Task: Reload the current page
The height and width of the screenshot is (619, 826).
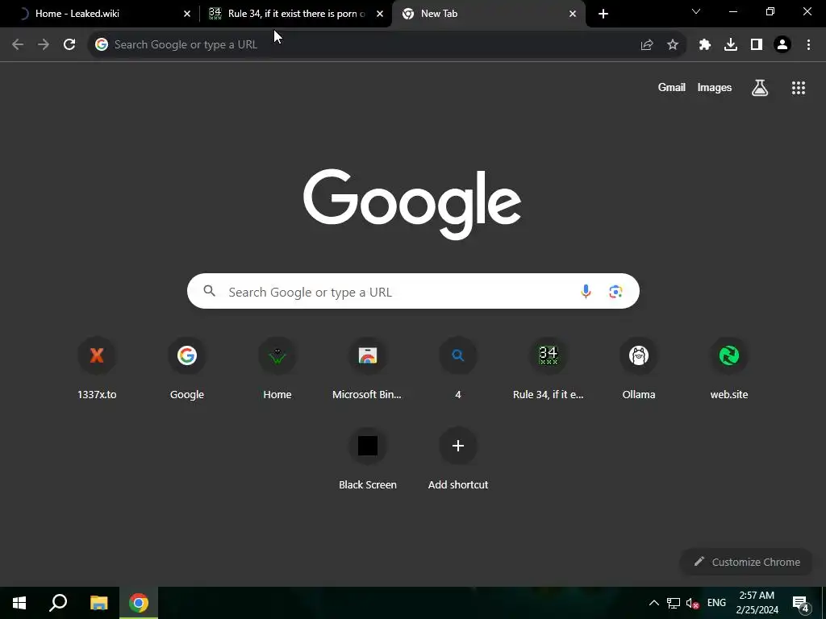Action: (69, 45)
